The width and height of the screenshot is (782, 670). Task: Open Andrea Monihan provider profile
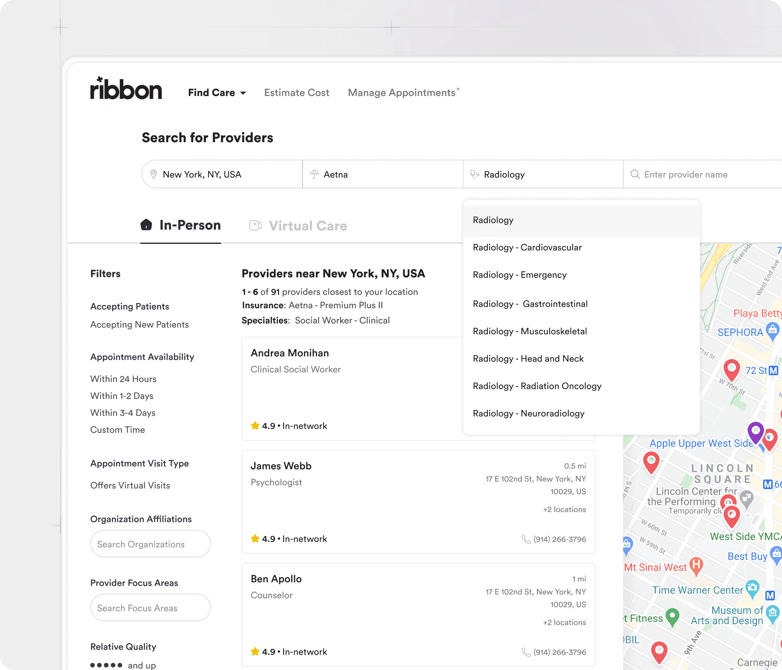point(290,353)
